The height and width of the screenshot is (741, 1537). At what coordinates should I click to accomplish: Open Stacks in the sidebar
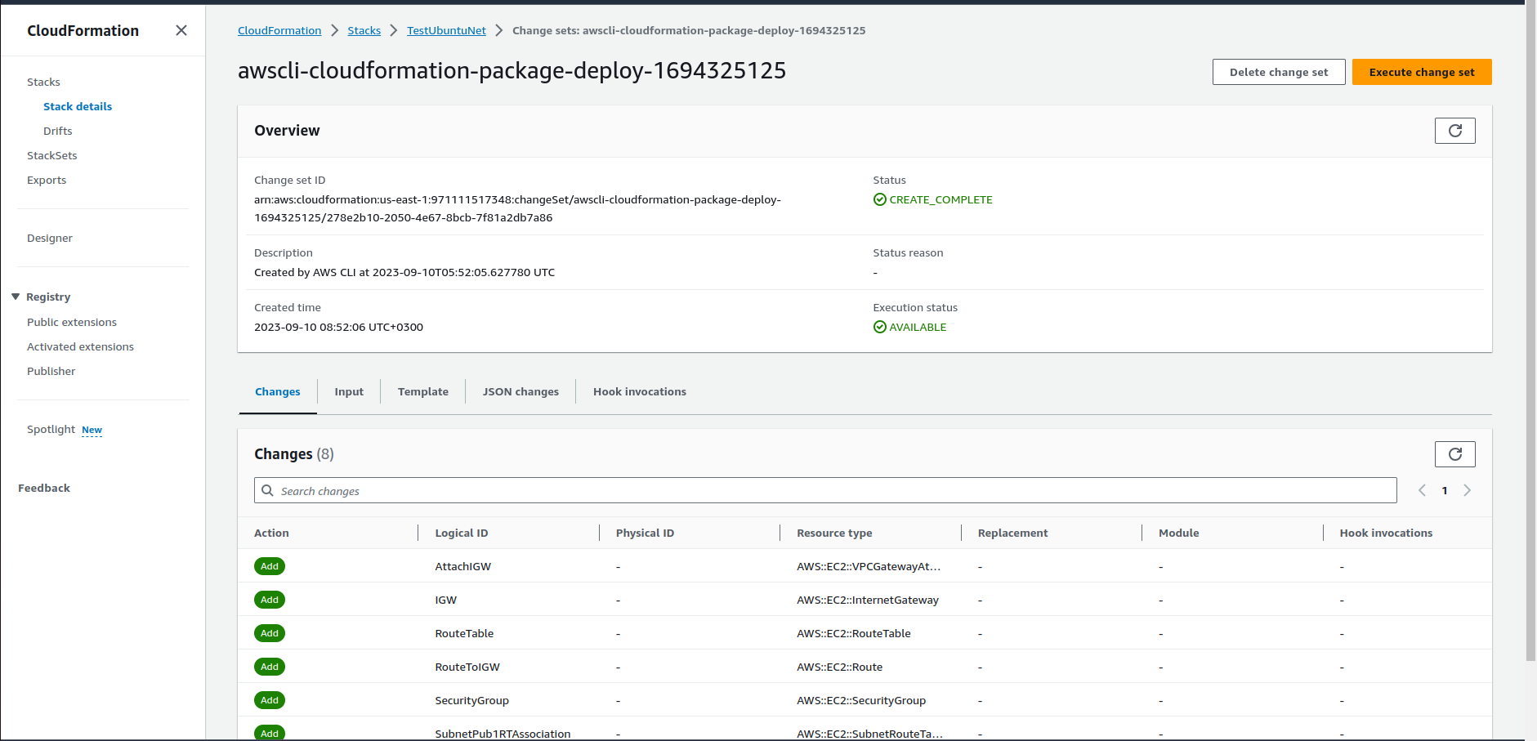[x=43, y=82]
